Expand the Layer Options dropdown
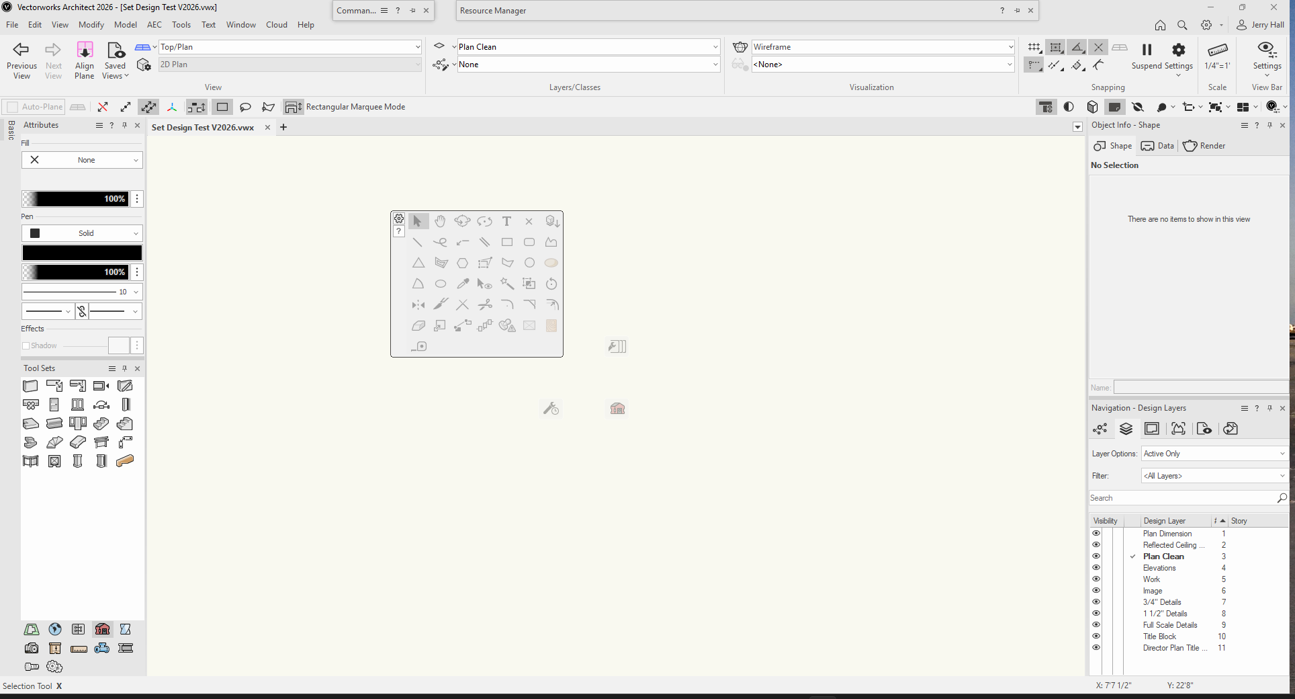The image size is (1295, 699). [x=1214, y=454]
